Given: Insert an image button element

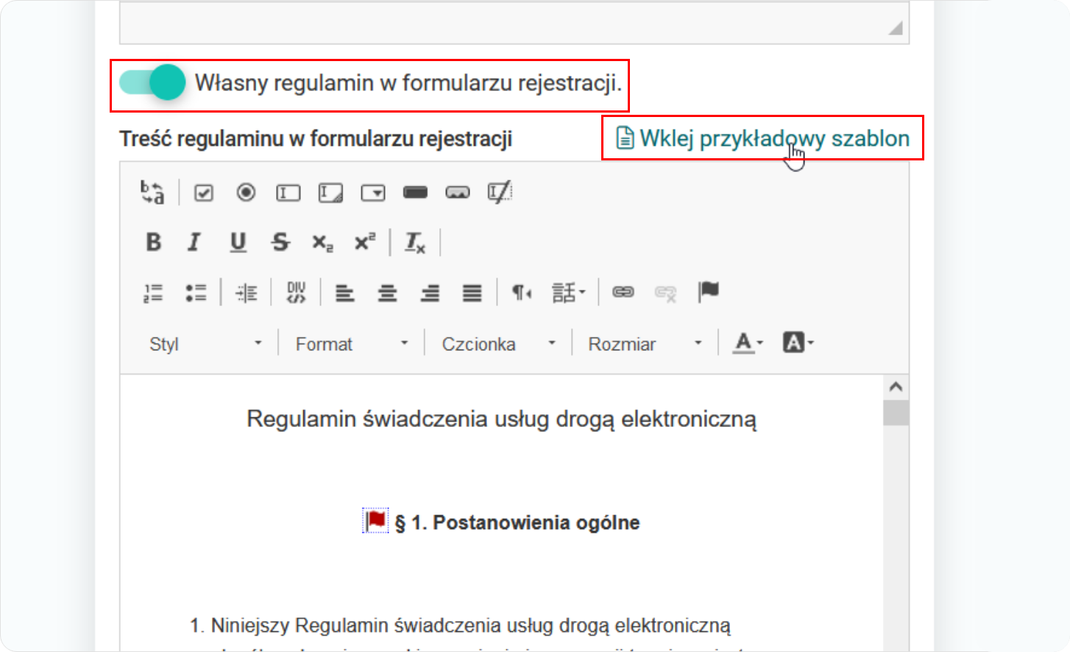Looking at the screenshot, I should point(458,193).
